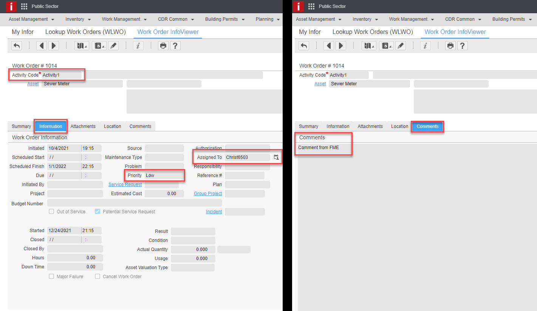Go to previous record in left panel
Screen dimensions: 537x311
(x=41, y=46)
